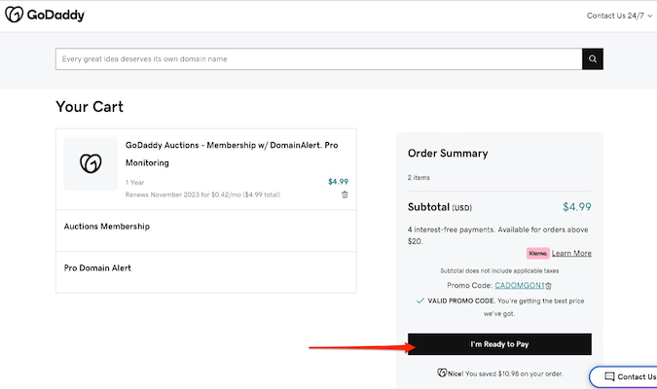Click the 'Renews November 2023' renewal text
Viewport: 657px width, 389px height.
click(x=202, y=194)
